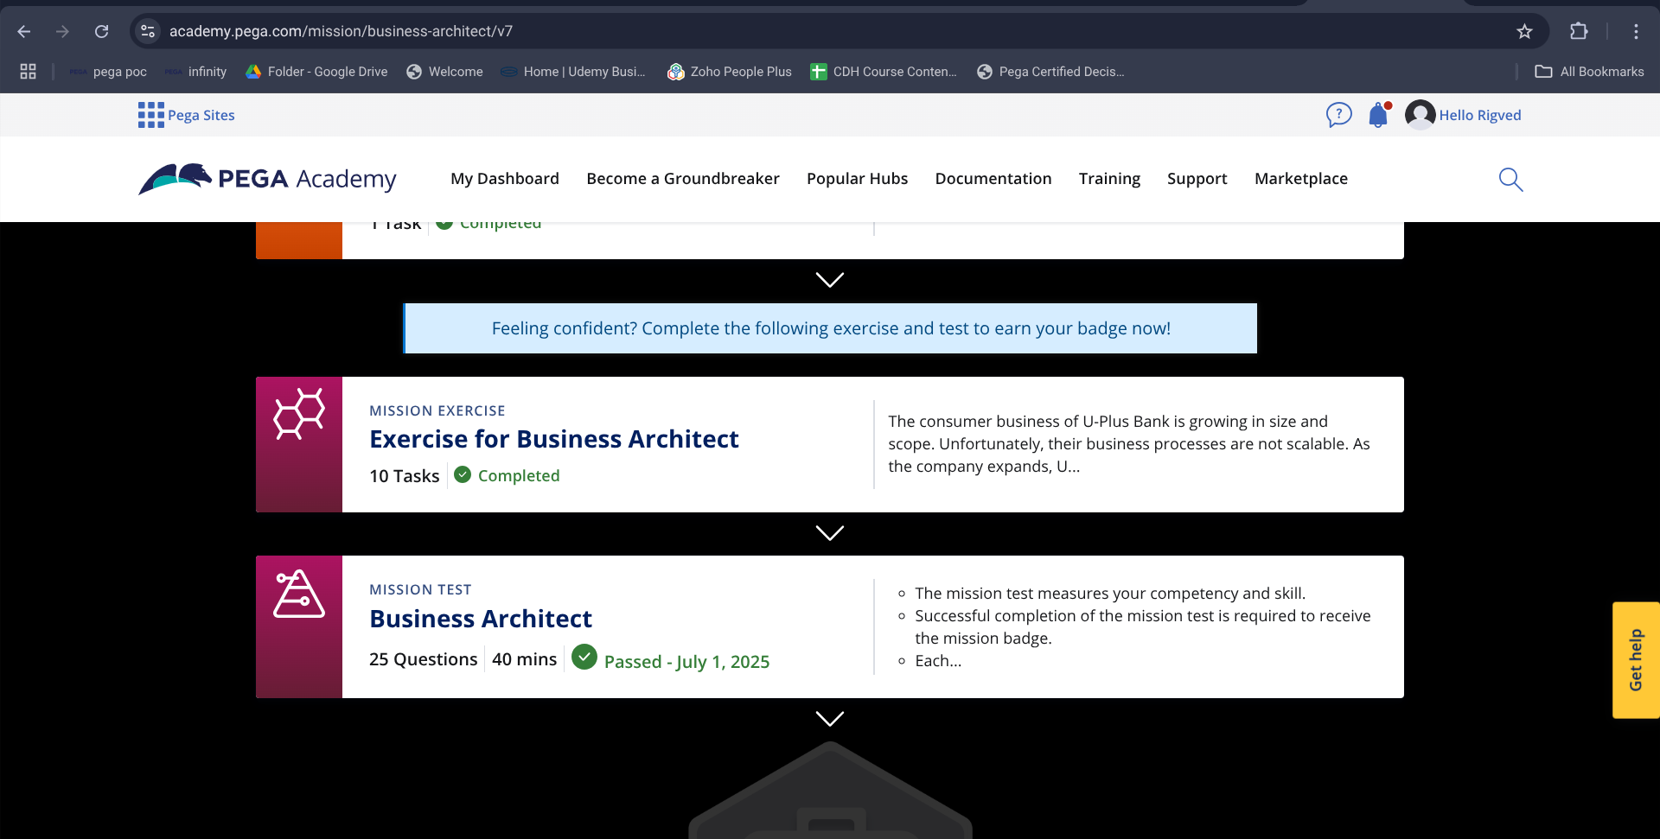Open the Pega Sites grid icon
This screenshot has height=839, width=1660.
click(150, 115)
